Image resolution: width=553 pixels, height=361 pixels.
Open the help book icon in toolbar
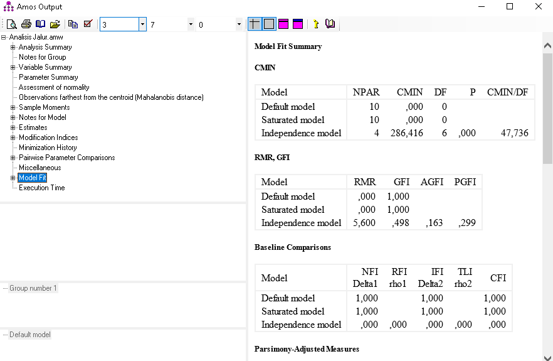click(x=330, y=24)
